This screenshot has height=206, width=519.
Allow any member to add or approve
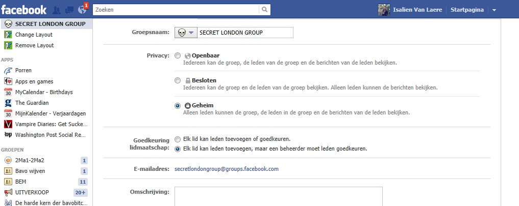point(177,139)
